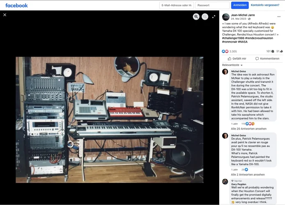Open the Relevanteste comment sorting dropdown
285x205 pixels.
point(232,65)
